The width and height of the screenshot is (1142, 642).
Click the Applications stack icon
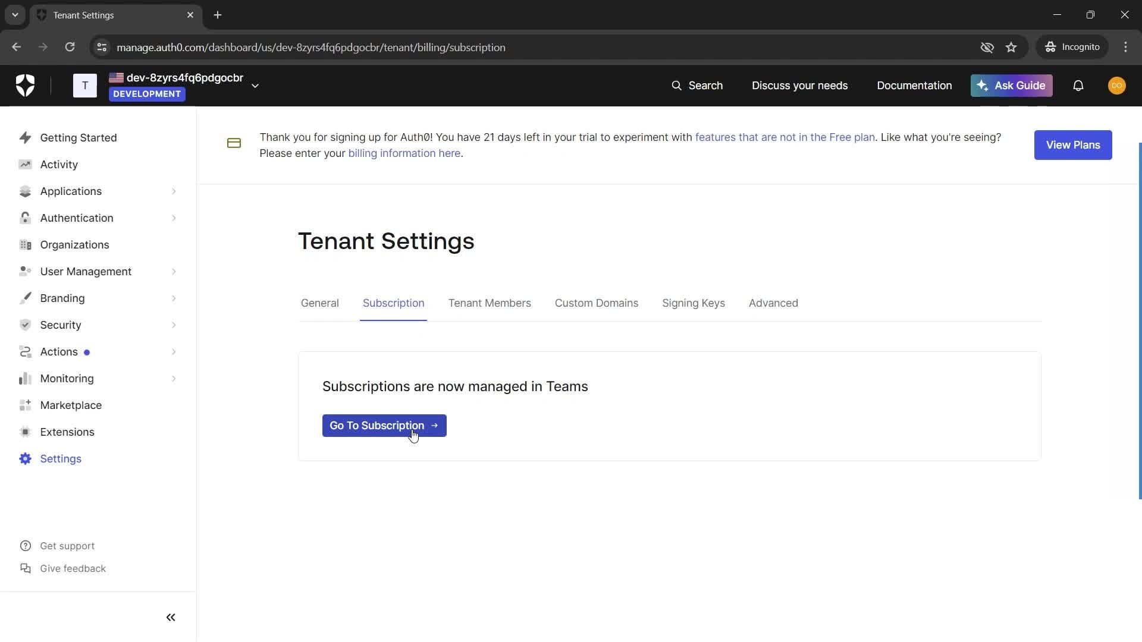click(x=25, y=191)
